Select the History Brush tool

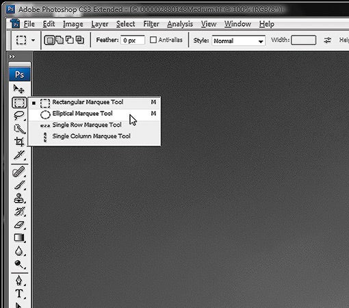point(20,211)
